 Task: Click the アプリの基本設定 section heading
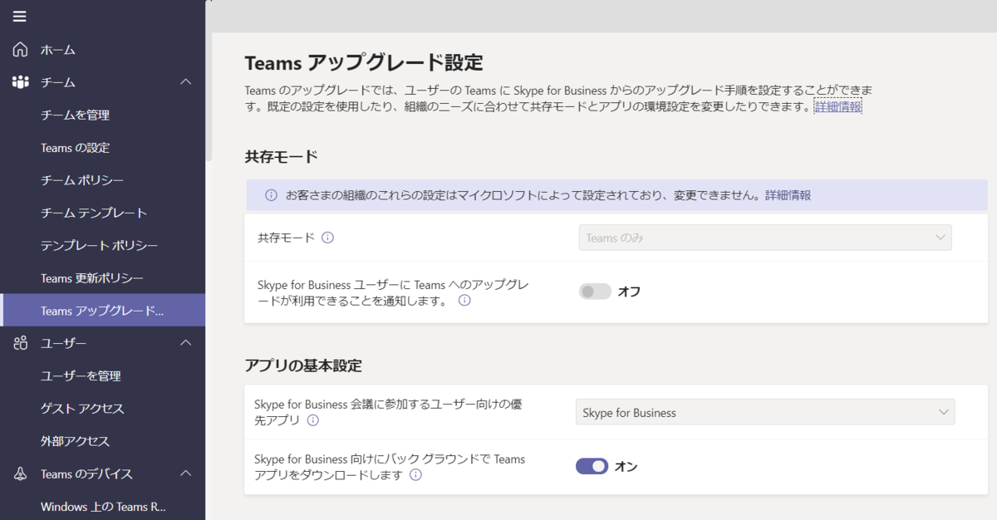[303, 365]
